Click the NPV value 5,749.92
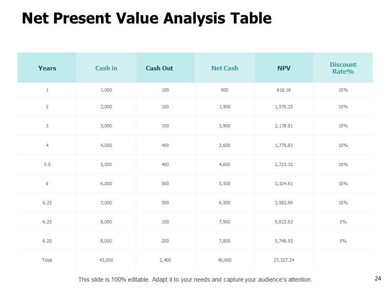Screen dimensions: 391x293 (284, 241)
